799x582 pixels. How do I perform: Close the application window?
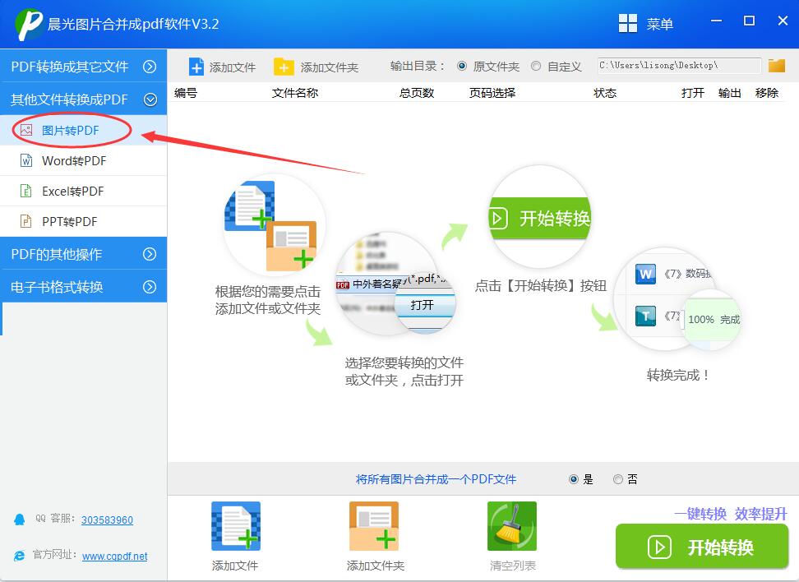point(783,21)
